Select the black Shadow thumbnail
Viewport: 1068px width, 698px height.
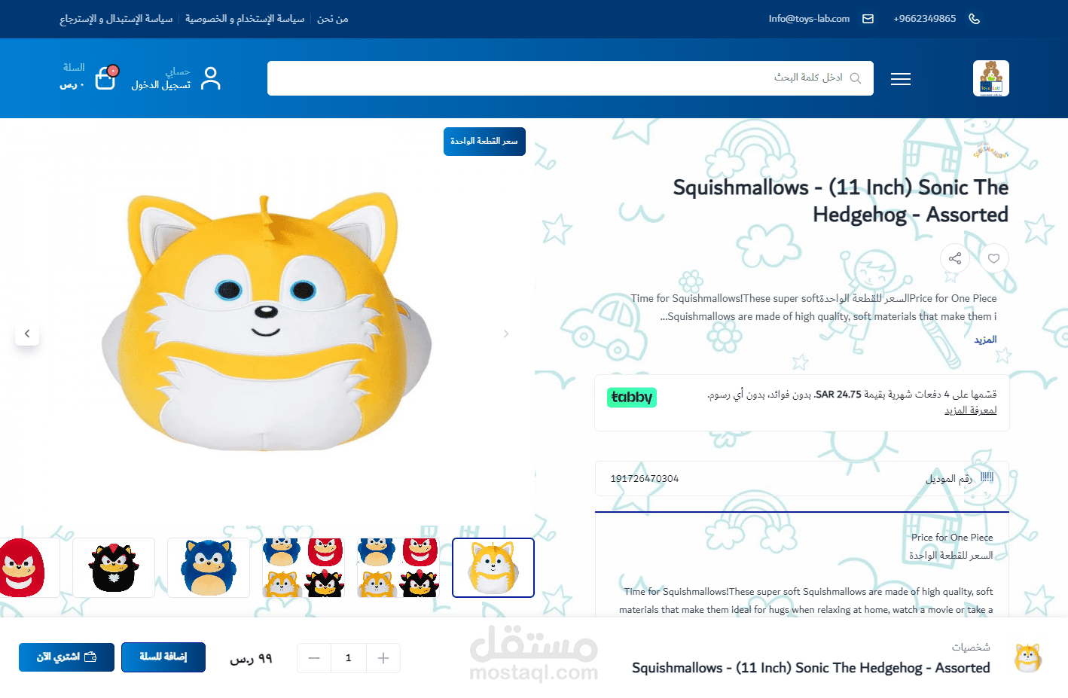[x=114, y=568]
